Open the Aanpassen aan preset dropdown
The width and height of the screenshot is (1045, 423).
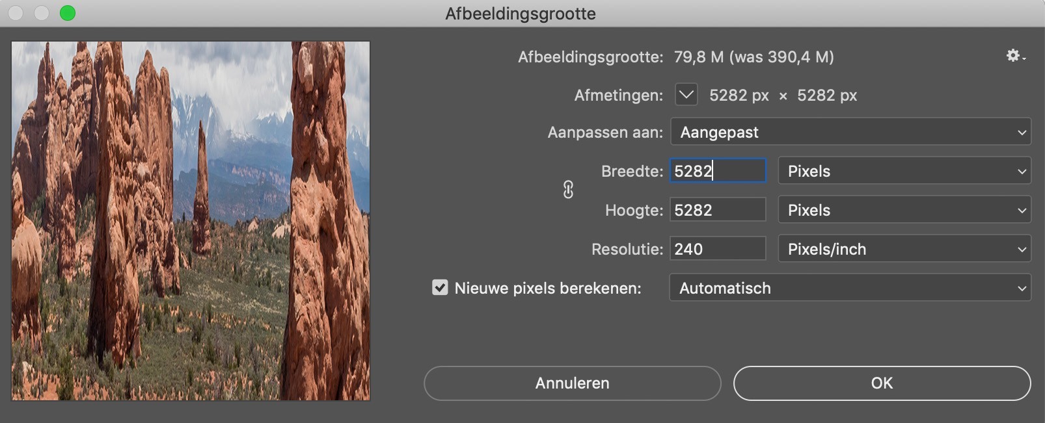point(850,132)
